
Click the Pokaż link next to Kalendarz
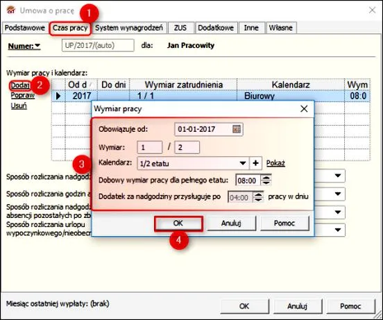tap(275, 163)
